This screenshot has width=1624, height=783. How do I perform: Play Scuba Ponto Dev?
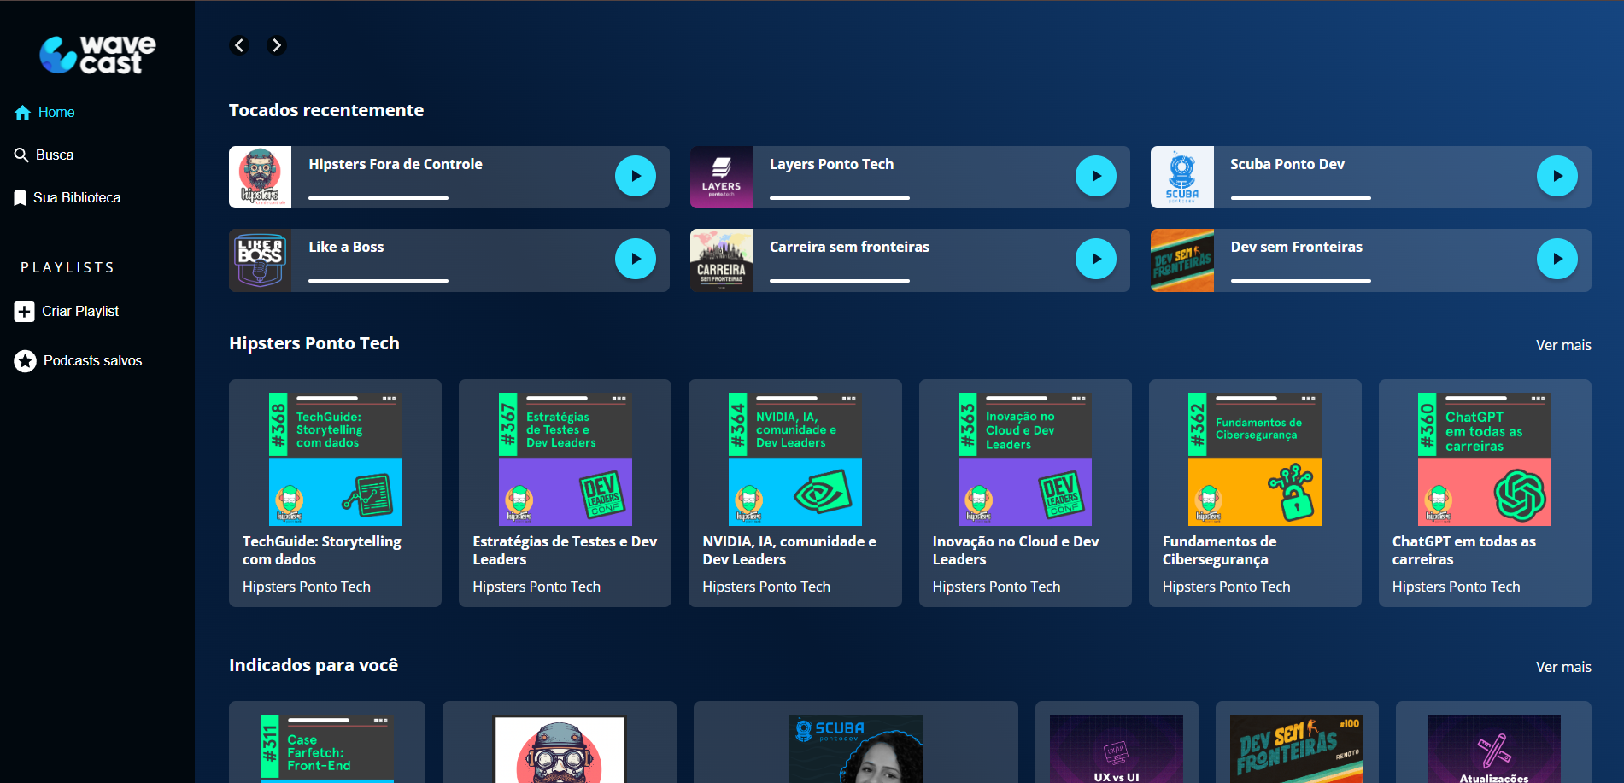pos(1557,176)
